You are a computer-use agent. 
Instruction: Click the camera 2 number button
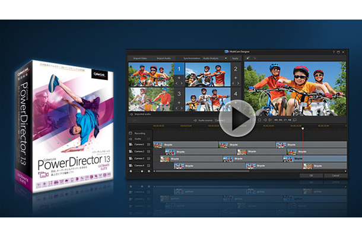(x=236, y=69)
